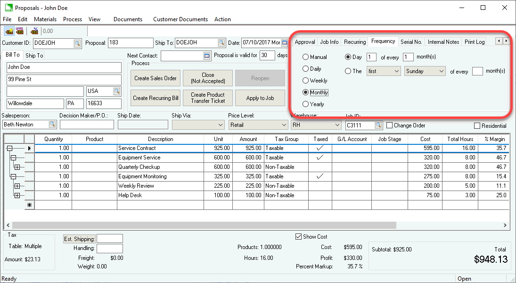
Task: Select the Weekly frequency radio button
Action: point(306,81)
